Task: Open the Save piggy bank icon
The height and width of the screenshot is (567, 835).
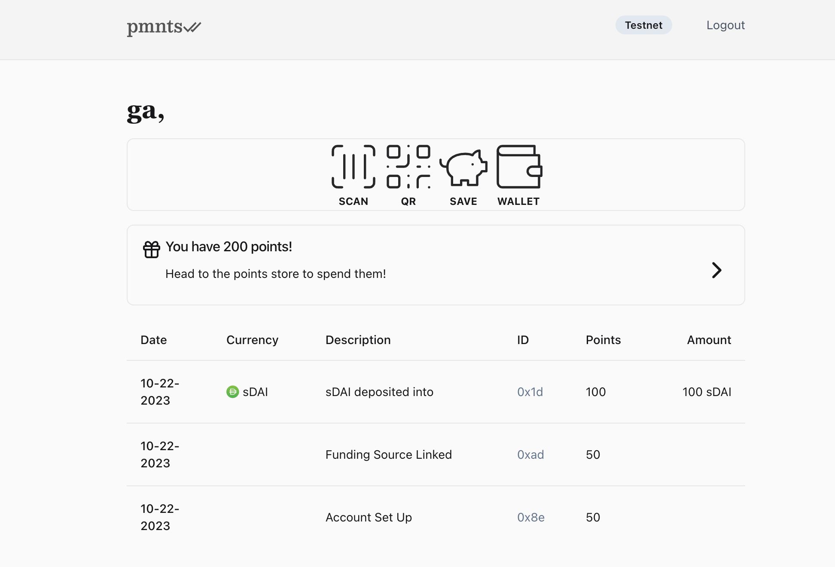Action: coord(463,168)
